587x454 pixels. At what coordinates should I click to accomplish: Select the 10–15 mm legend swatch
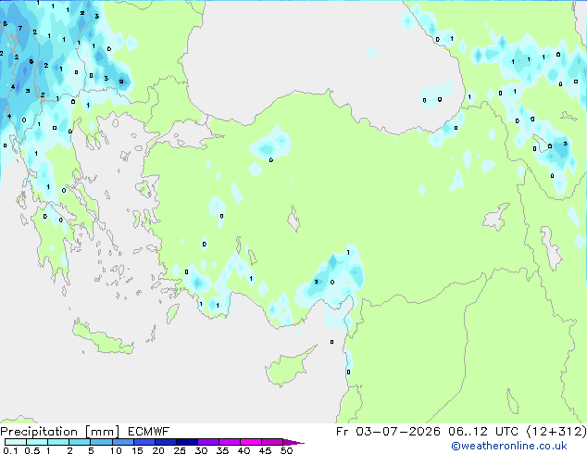(122, 442)
